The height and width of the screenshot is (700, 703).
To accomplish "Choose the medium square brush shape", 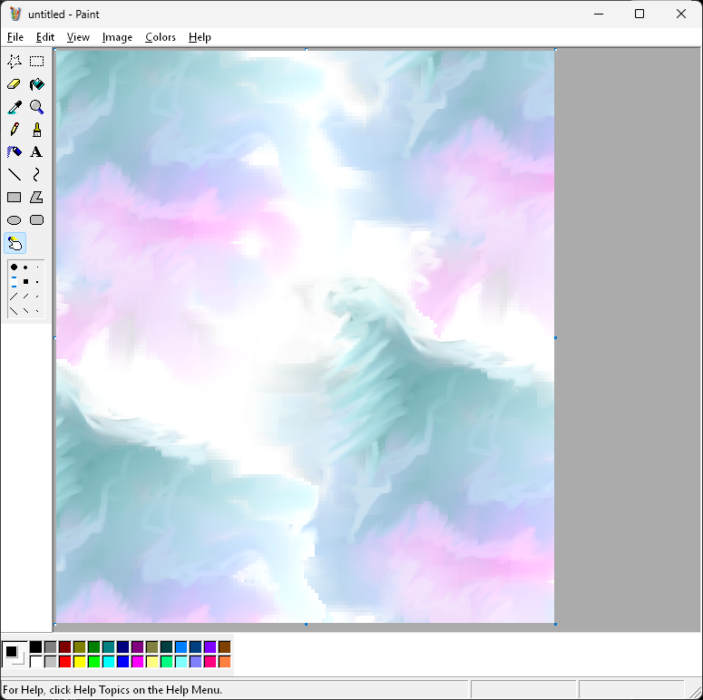I will (25, 281).
